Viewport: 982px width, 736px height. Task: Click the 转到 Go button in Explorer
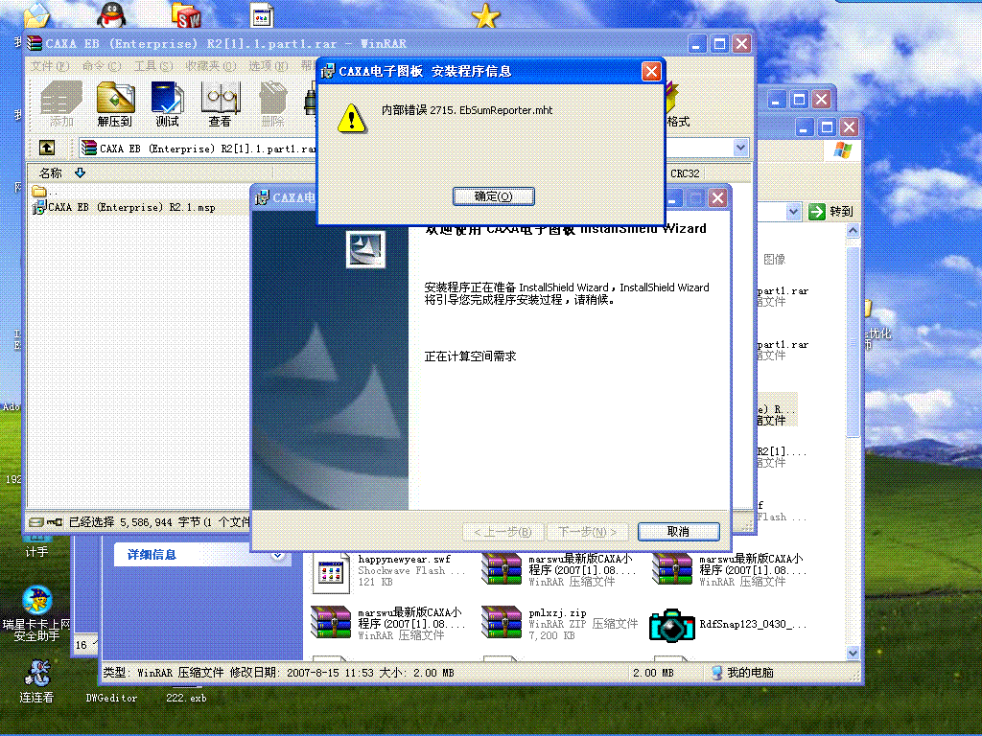tap(830, 212)
